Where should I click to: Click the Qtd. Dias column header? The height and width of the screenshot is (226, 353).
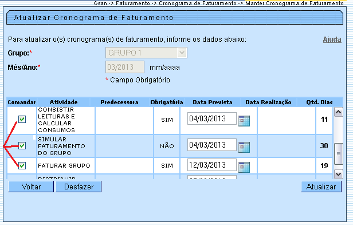pos(319,102)
